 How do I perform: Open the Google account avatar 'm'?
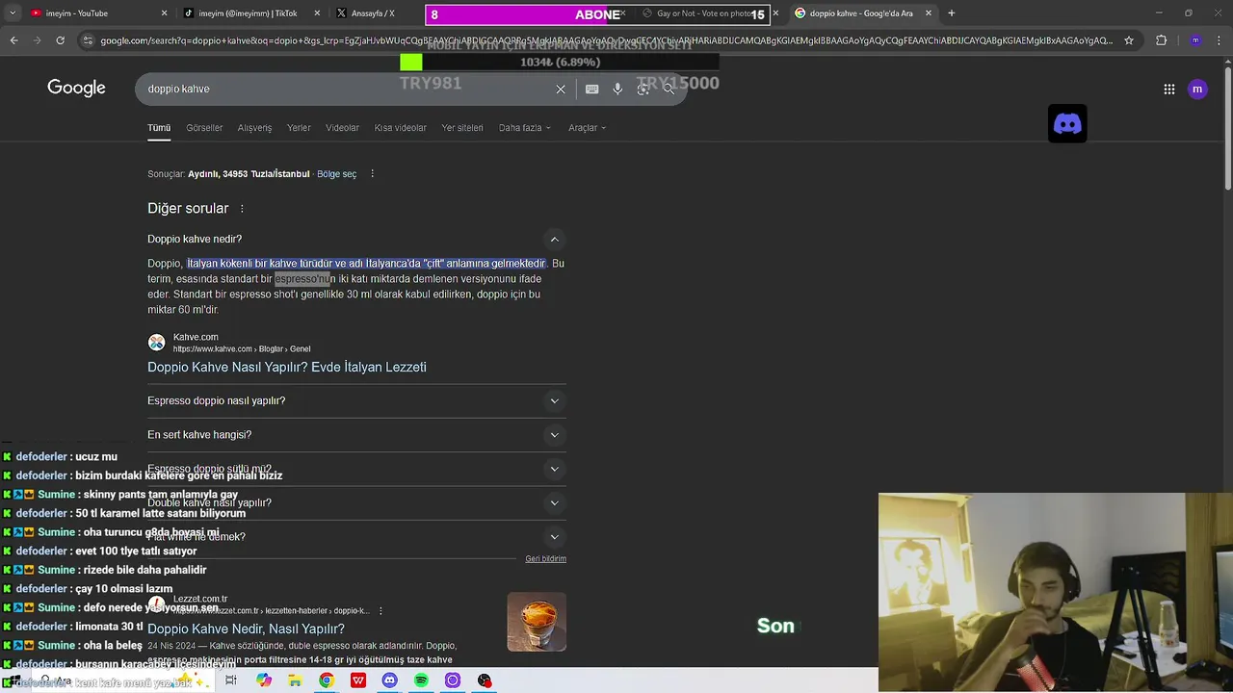coord(1197,89)
